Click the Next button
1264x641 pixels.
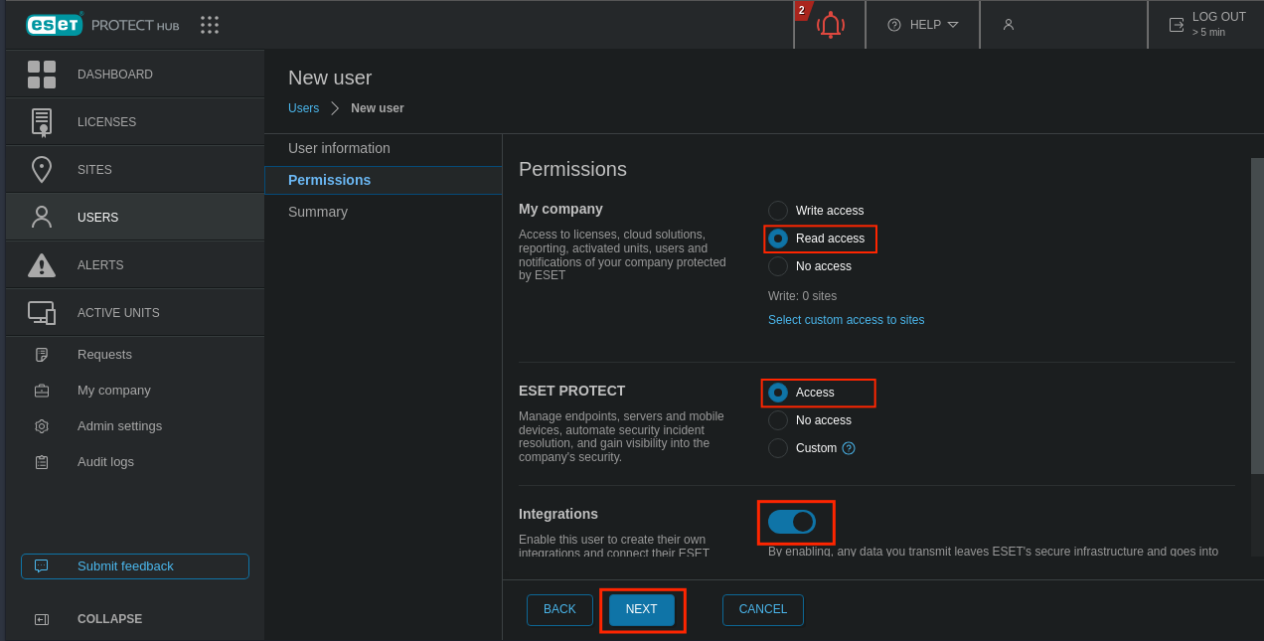[x=641, y=609]
